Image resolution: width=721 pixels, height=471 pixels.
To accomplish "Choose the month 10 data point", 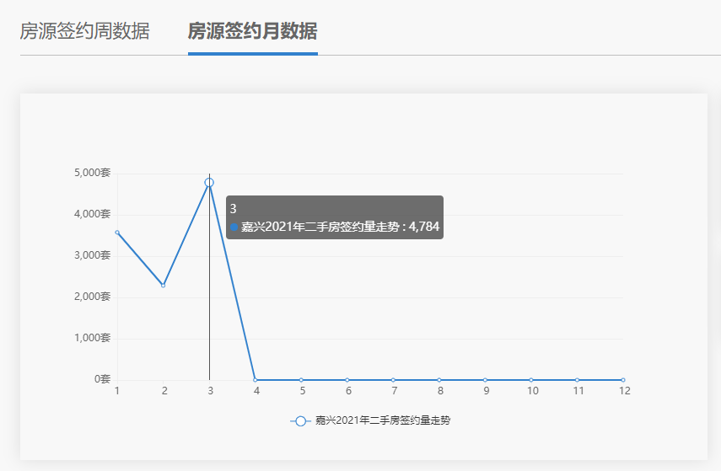I will [531, 380].
